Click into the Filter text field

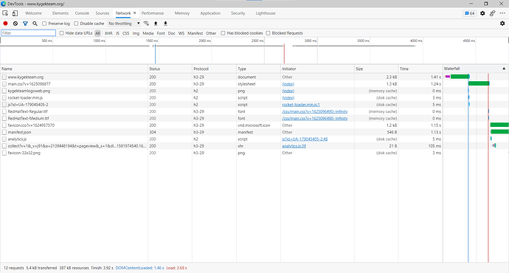[29, 33]
